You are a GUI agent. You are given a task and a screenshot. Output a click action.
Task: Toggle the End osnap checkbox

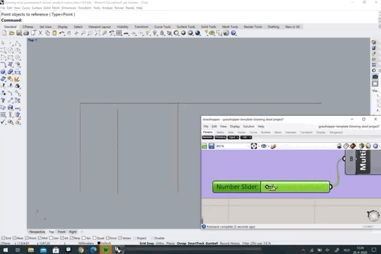tap(3, 238)
